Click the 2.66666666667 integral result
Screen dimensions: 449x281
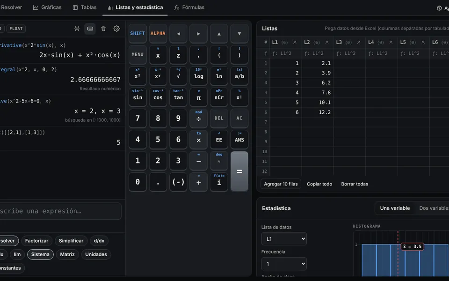coord(95,80)
